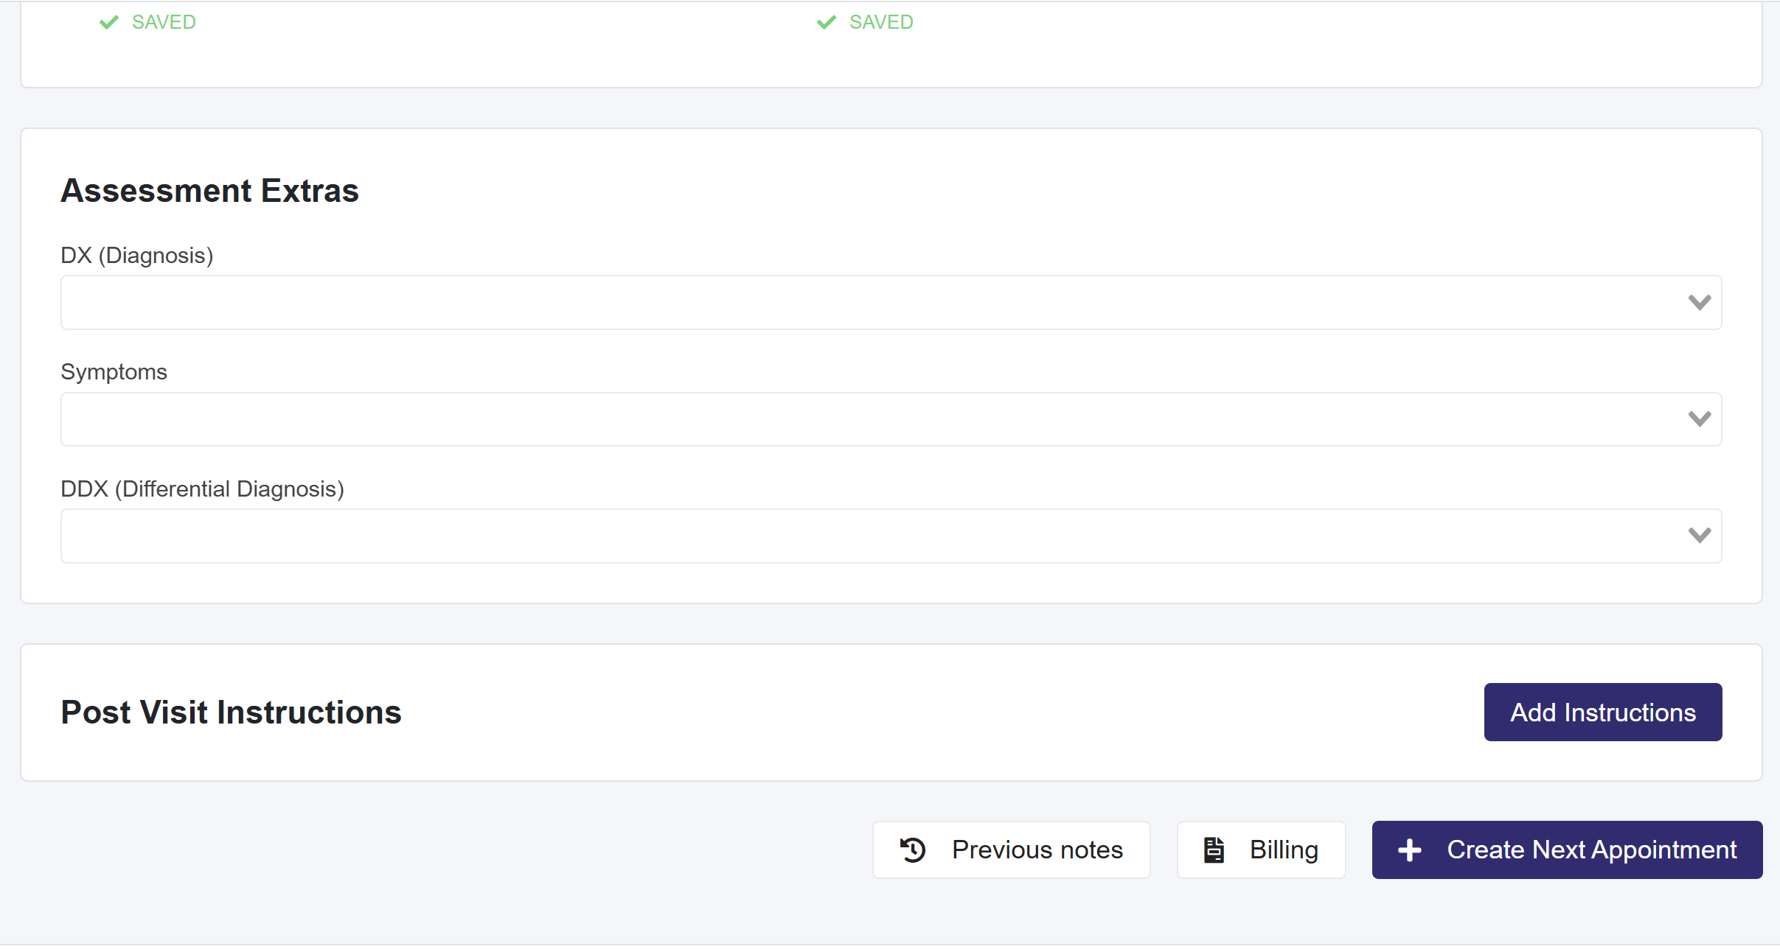Click the Post Visit Instructions heading
The height and width of the screenshot is (949, 1780).
coord(231,712)
